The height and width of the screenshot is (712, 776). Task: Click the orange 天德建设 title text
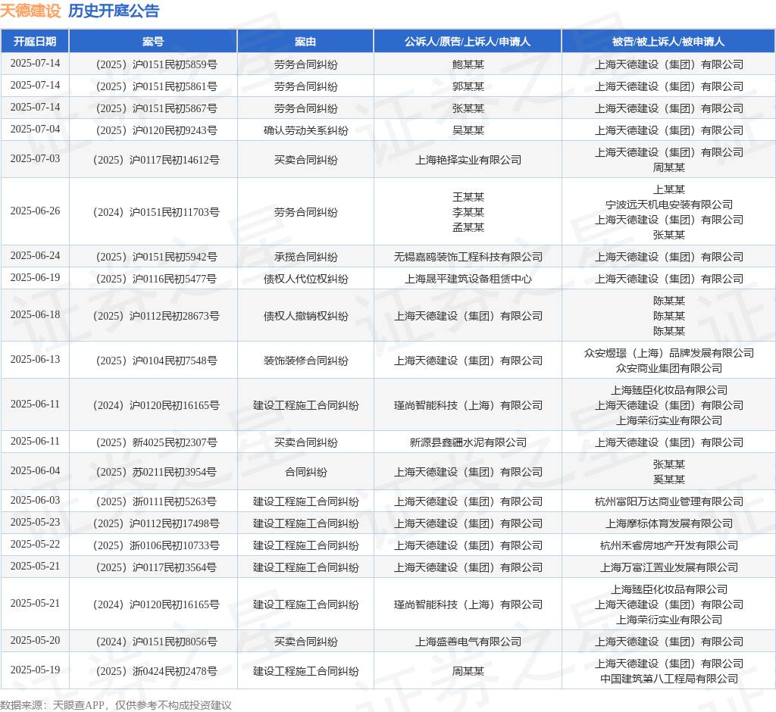click(30, 11)
